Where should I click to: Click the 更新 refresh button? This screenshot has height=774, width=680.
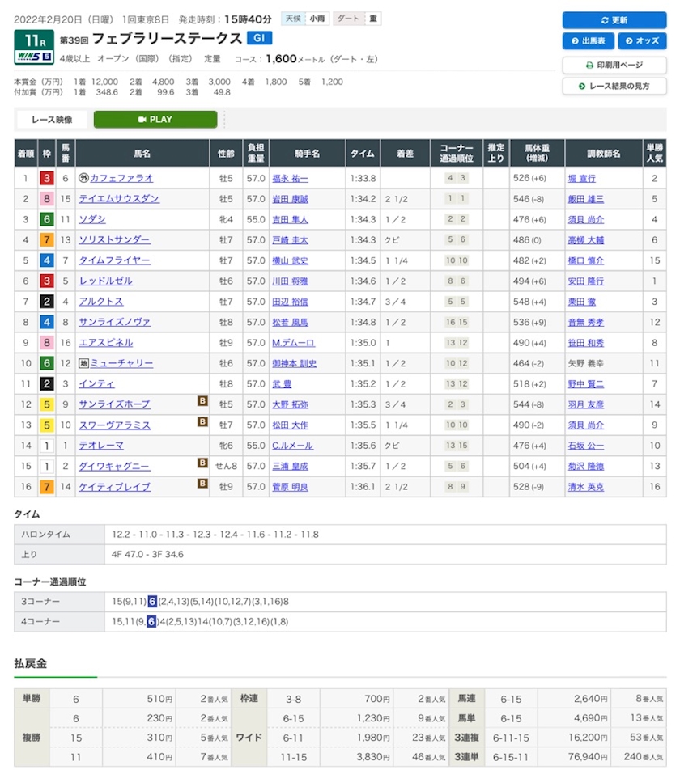(x=614, y=20)
